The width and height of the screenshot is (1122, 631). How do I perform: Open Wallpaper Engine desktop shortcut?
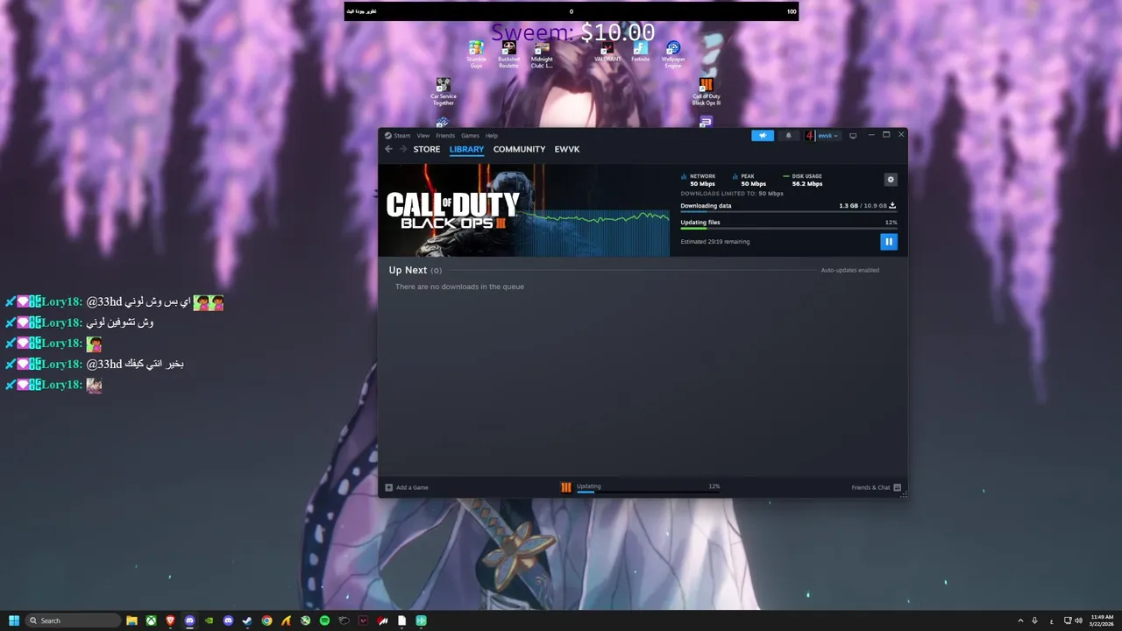(x=673, y=54)
